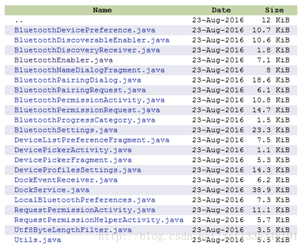Screen dimensions: 305x248
Task: Select the 18.6 KiB size cell
Action: pyautogui.click(x=271, y=80)
